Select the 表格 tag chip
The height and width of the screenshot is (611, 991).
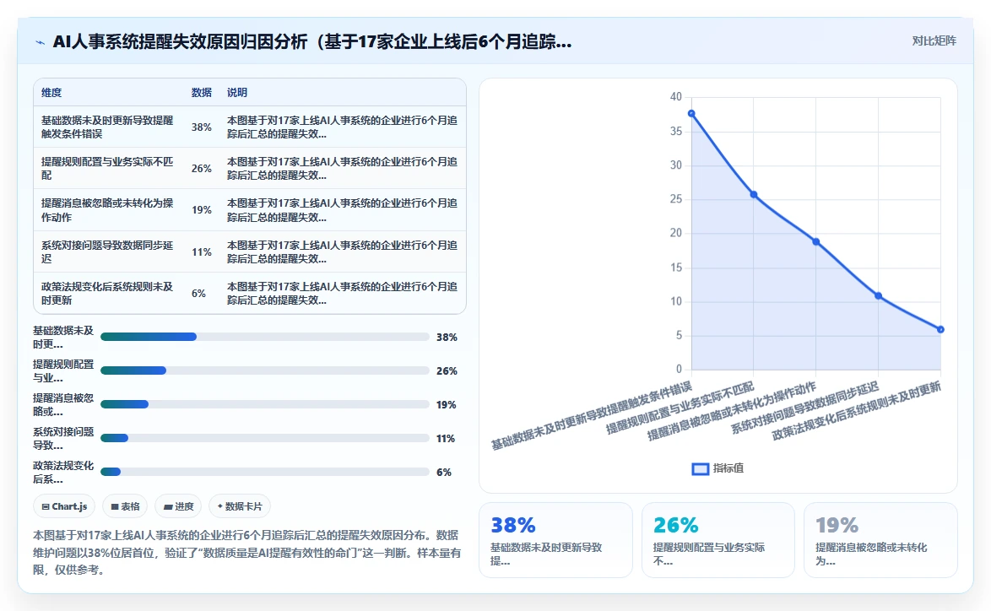(125, 506)
